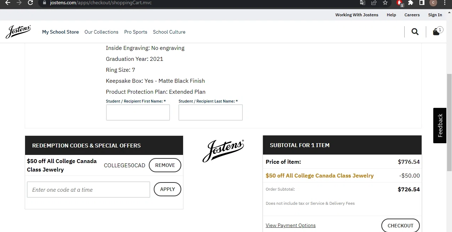Click the APPLY code button
Image resolution: width=452 pixels, height=232 pixels.
168,189
